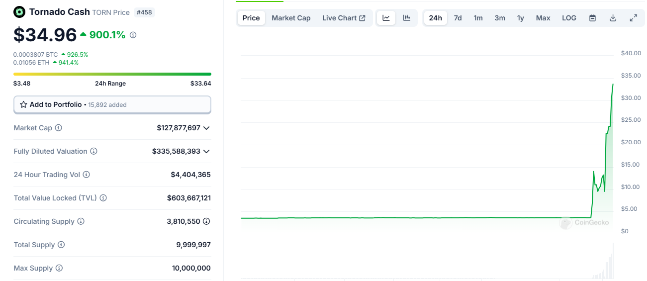Switch to the Market Cap tab
This screenshot has height=281, width=647.
[x=291, y=18]
